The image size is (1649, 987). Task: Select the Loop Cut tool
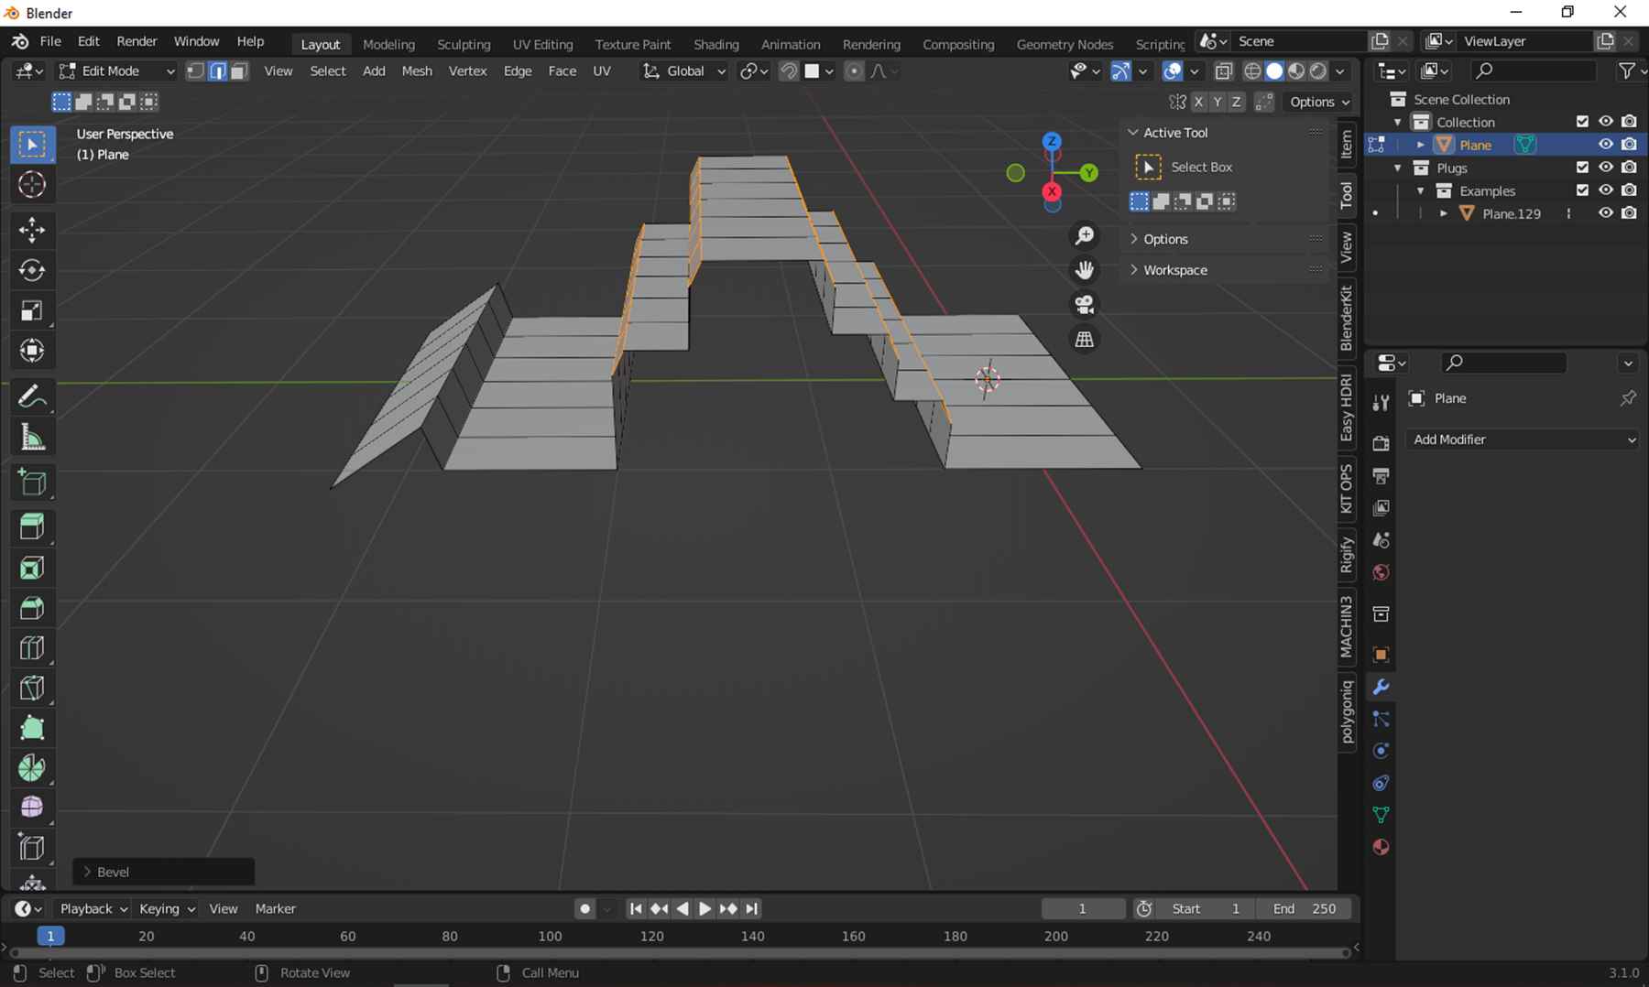click(x=32, y=648)
